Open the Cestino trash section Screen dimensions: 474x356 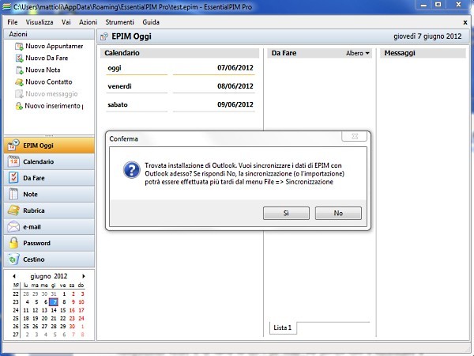click(48, 259)
